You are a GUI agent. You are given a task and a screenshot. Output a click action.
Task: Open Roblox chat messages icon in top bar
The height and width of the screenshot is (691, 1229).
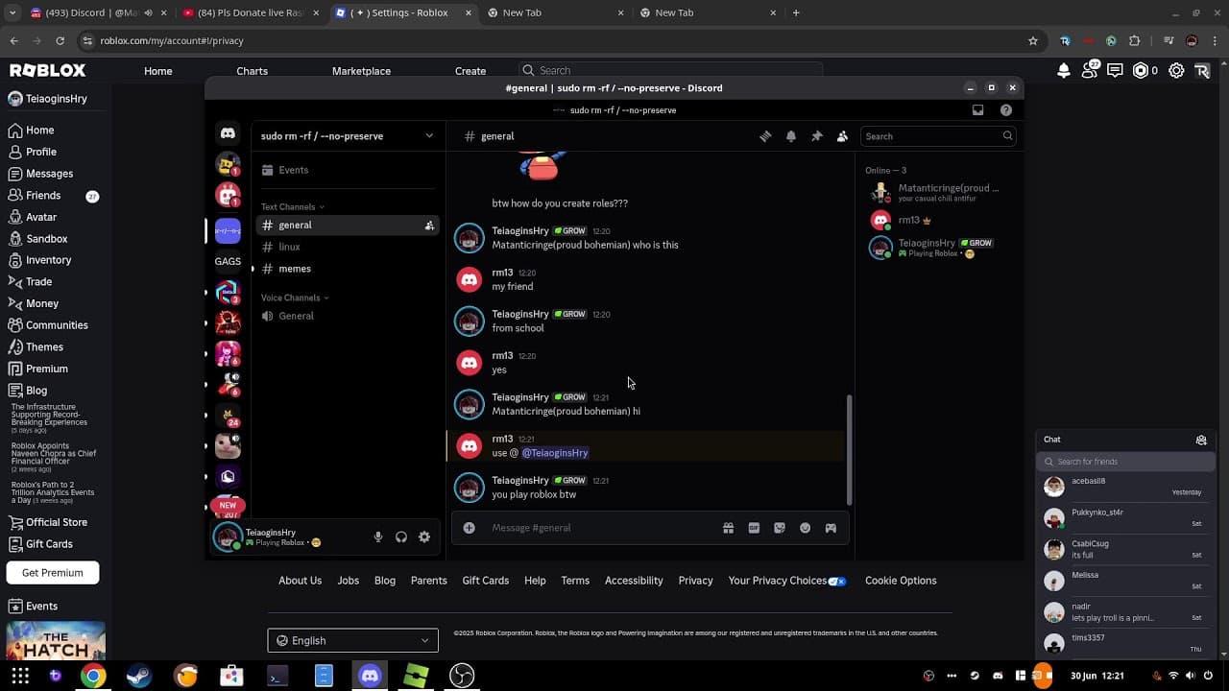click(x=1115, y=70)
